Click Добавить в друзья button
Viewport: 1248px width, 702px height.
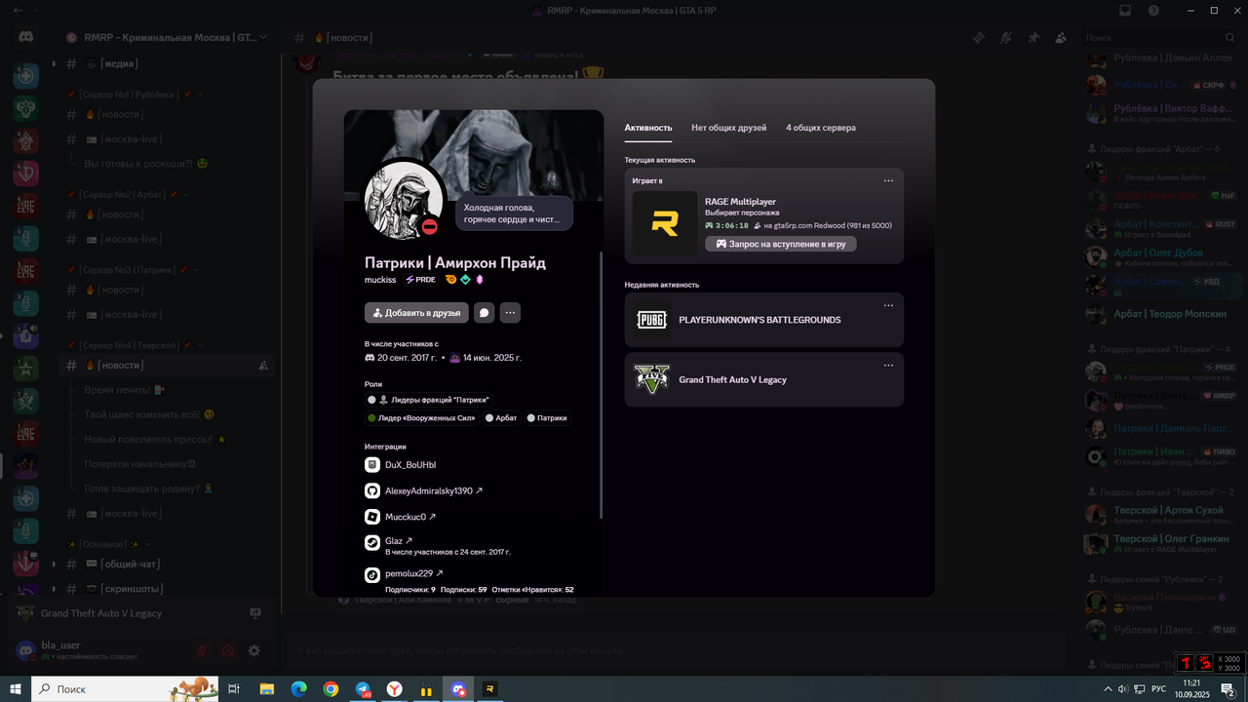coord(416,313)
